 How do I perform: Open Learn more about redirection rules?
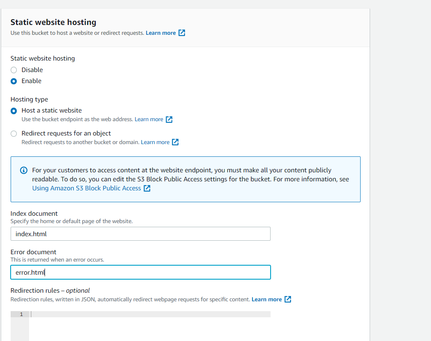click(266, 299)
